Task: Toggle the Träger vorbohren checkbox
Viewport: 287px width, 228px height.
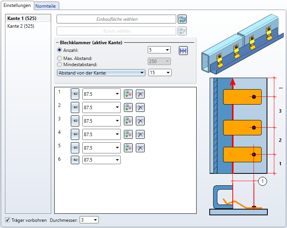Action: [8, 220]
